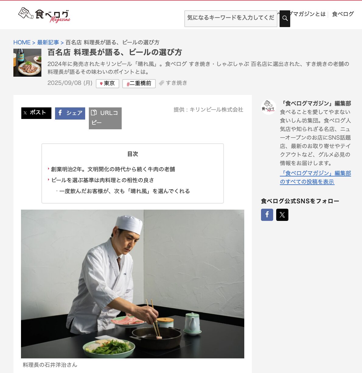Go to HOME breadcrumb

pyautogui.click(x=22, y=42)
